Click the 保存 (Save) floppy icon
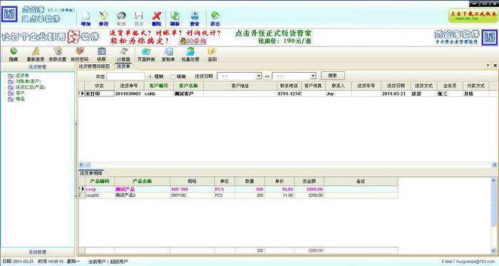499x266 pixels. click(139, 19)
